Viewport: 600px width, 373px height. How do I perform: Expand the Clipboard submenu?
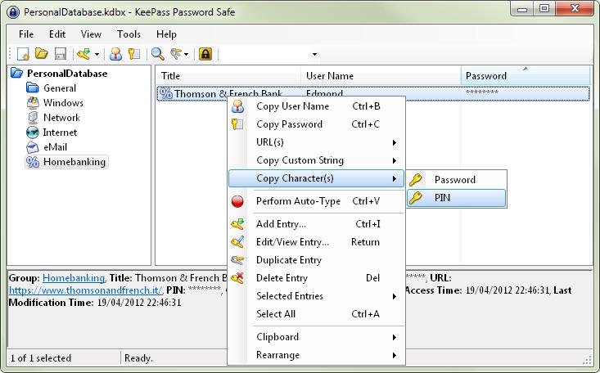[x=316, y=337]
